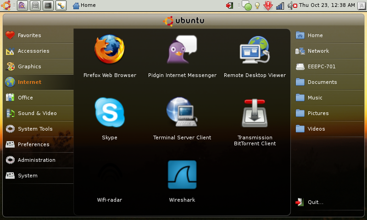Open Pidgin Internet Messenger from Internet apps
The image size is (367, 220).
(182, 56)
